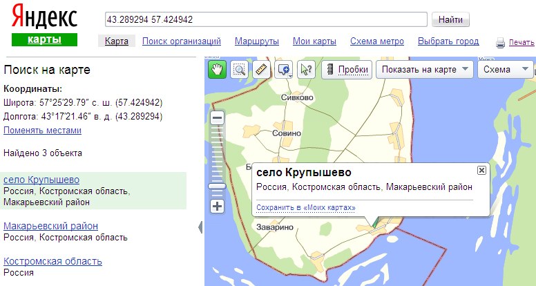The image size is (536, 286).
Task: Close the село Крупышево balloon
Action: [x=481, y=170]
